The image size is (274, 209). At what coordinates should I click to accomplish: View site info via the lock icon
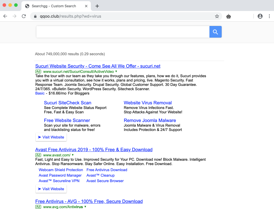click(35, 16)
